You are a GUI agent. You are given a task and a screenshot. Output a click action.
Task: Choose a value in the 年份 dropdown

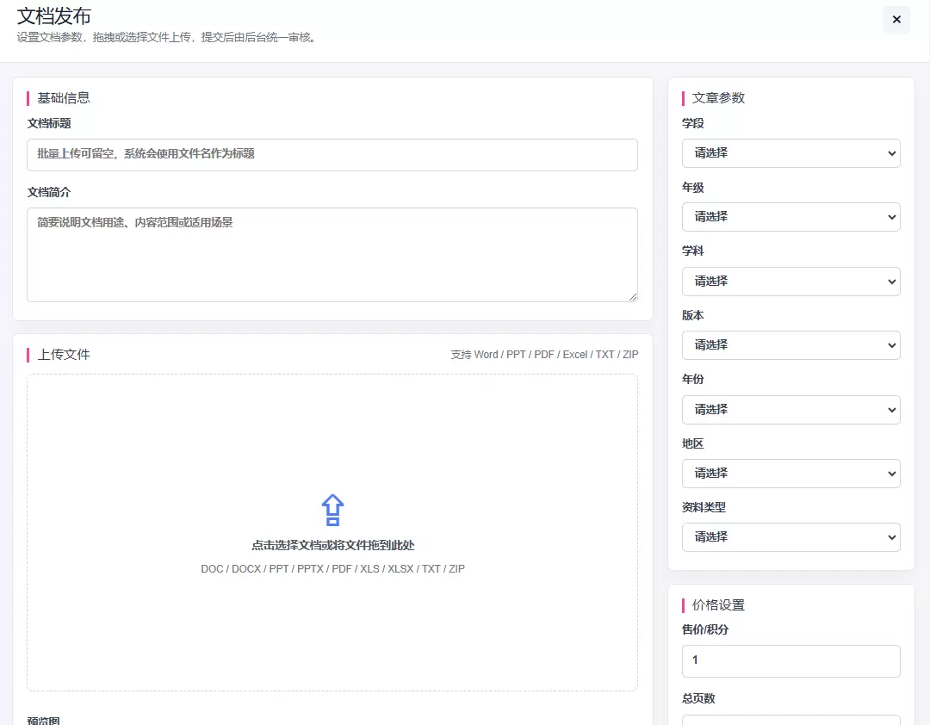pos(790,409)
